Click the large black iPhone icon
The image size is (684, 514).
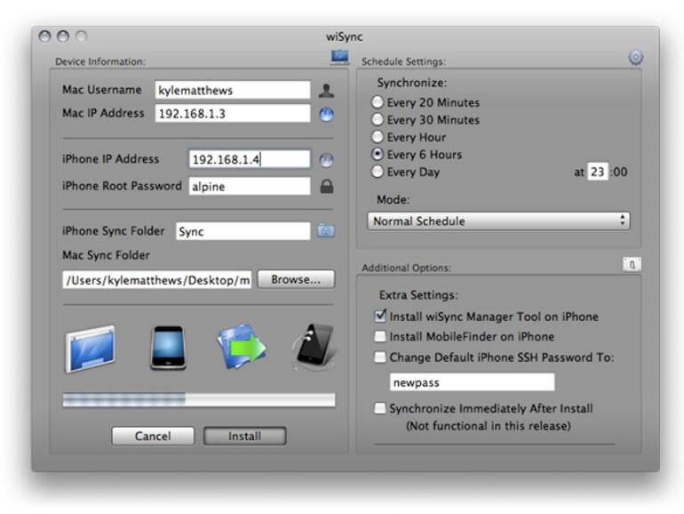point(167,348)
